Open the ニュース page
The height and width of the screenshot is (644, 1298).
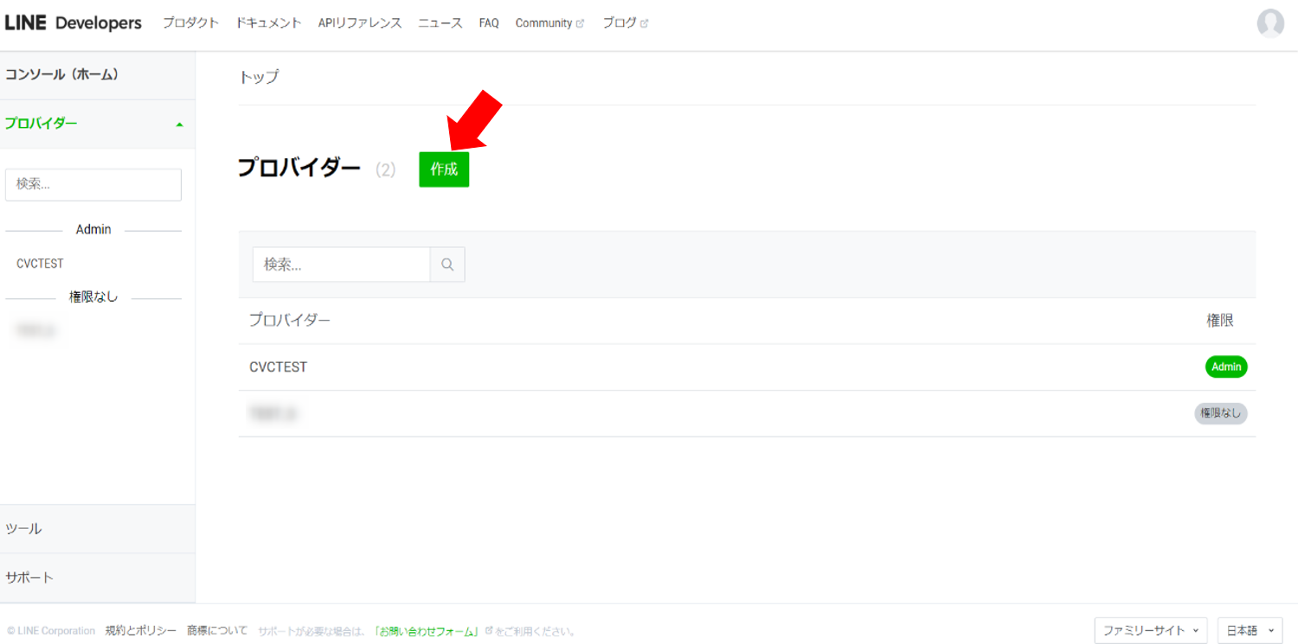click(440, 23)
